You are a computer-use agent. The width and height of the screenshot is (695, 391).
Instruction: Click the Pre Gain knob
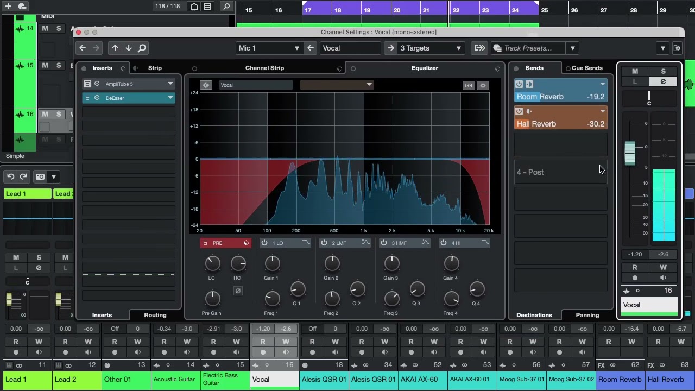click(x=212, y=298)
